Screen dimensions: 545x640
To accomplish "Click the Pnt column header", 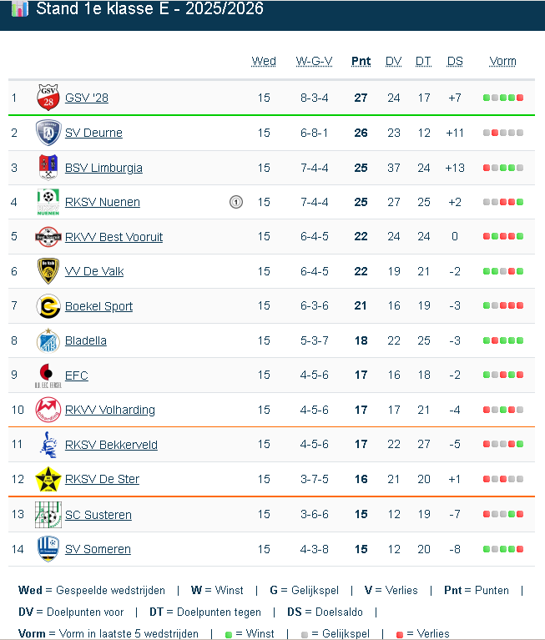I will [x=361, y=61].
